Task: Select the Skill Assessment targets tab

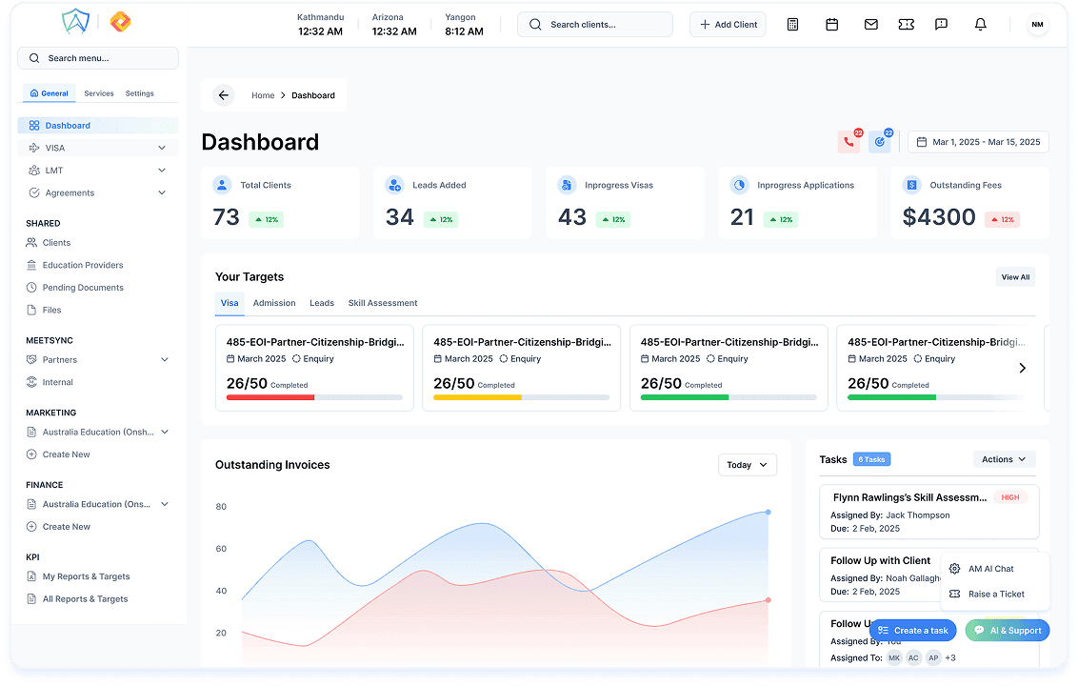Action: tap(383, 303)
